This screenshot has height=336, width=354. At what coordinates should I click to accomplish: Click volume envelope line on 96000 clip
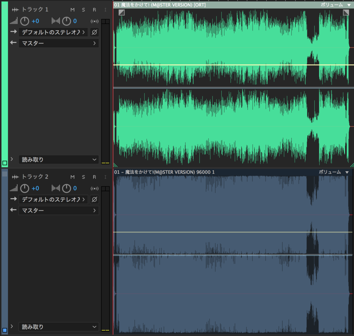233,232
